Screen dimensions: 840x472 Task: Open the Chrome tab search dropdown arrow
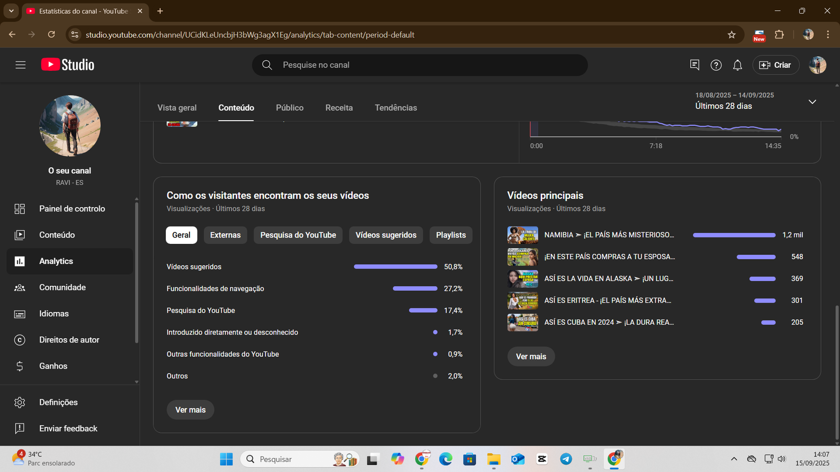[x=11, y=11]
